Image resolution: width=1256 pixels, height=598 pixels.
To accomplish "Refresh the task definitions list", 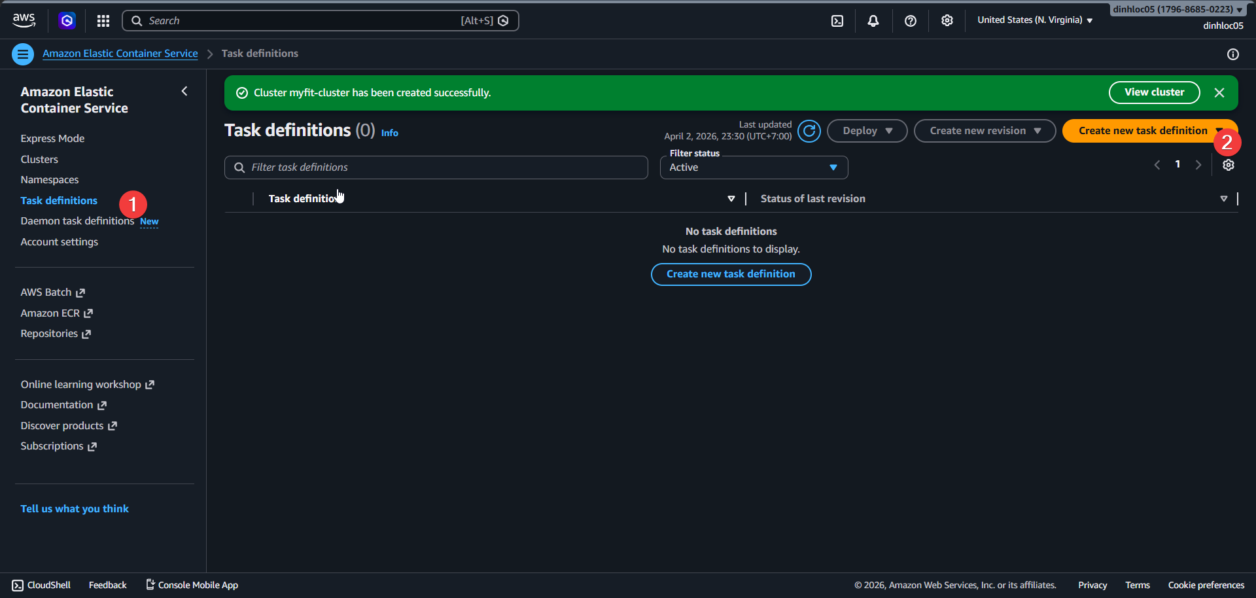I will coord(809,130).
